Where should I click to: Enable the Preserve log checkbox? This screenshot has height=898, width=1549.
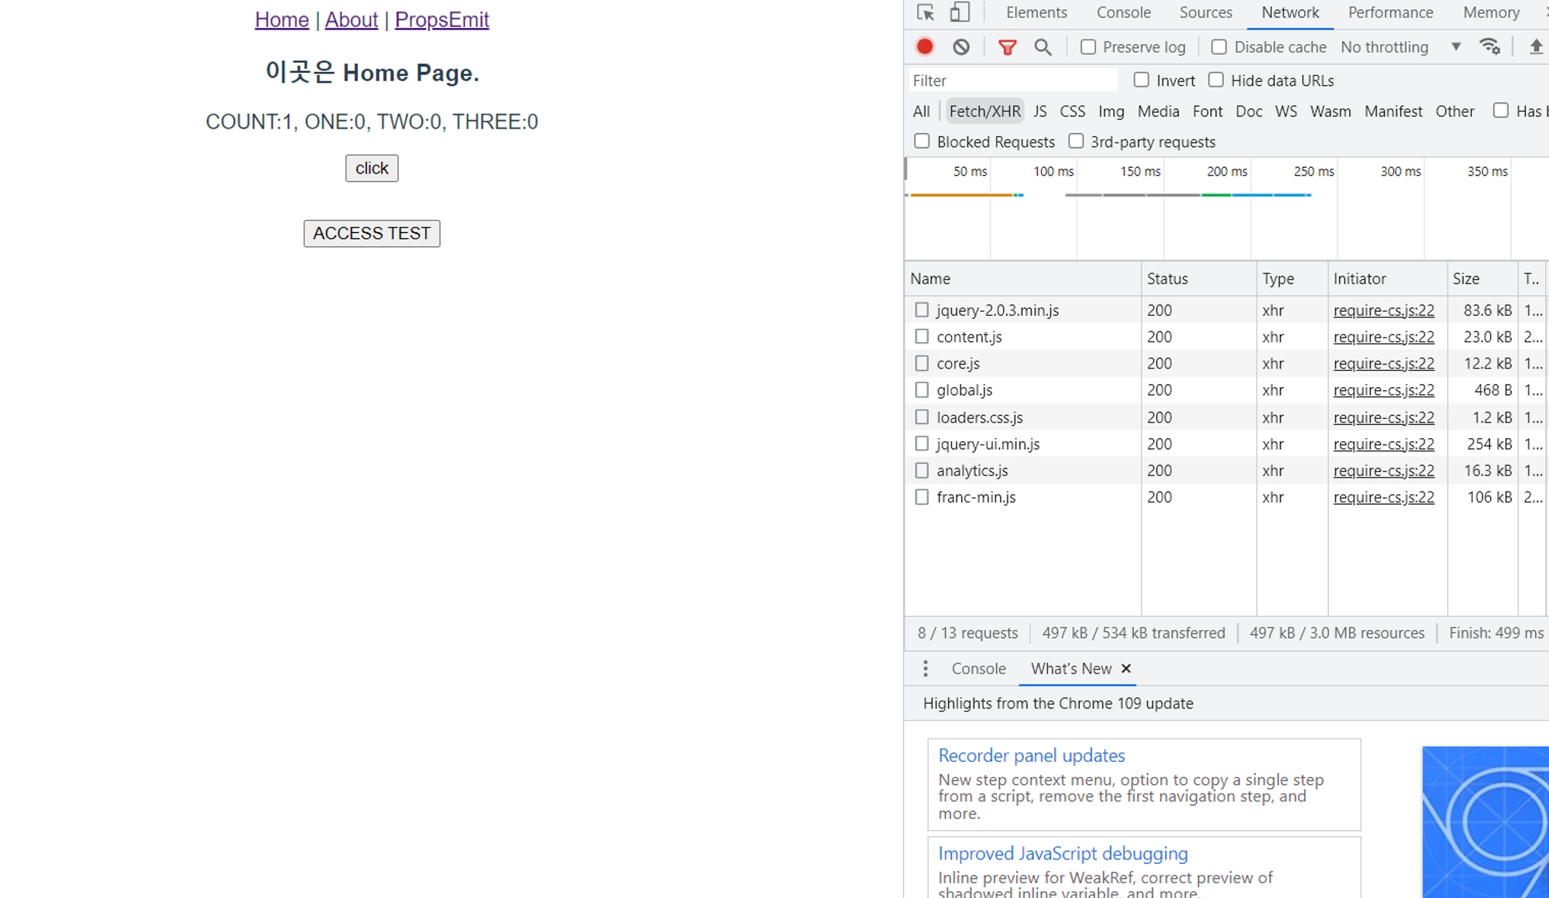[x=1088, y=47]
